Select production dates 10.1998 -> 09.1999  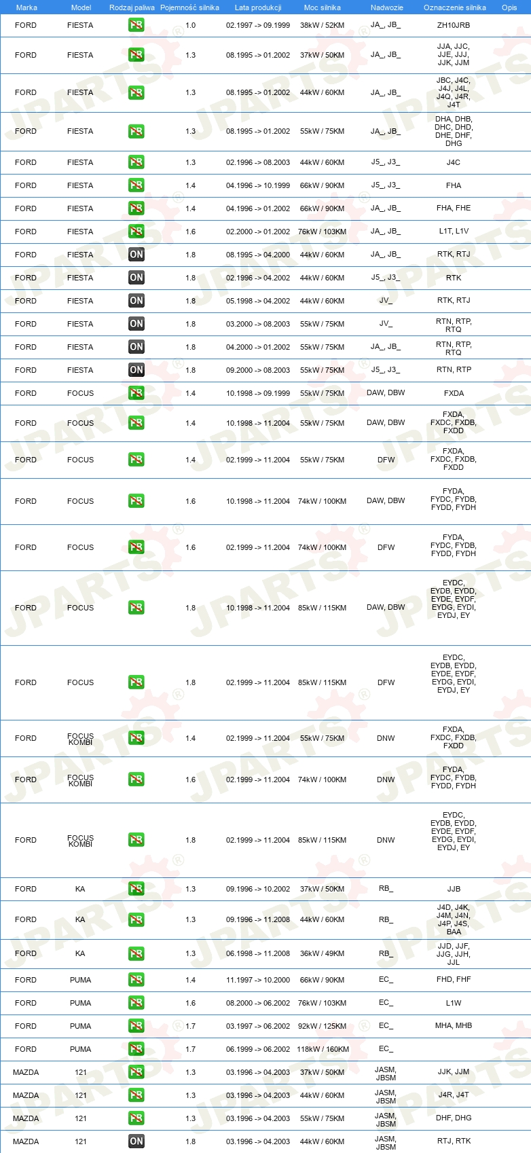tap(258, 393)
